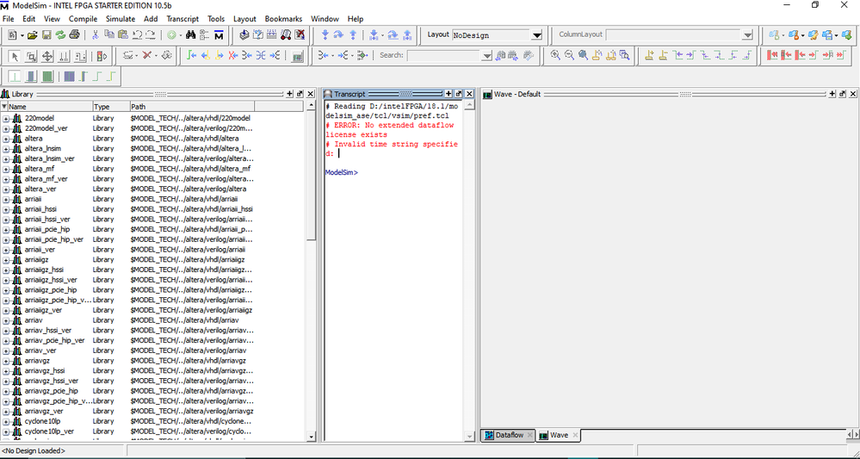Click the Open file folder icon

click(x=32, y=35)
